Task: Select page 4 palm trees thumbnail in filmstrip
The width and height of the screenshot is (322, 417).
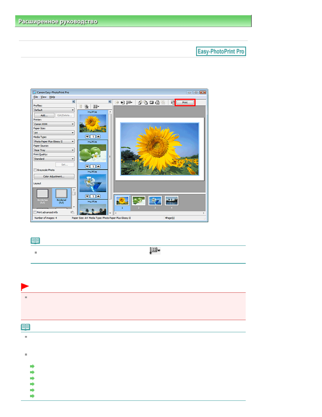Action: click(171, 201)
